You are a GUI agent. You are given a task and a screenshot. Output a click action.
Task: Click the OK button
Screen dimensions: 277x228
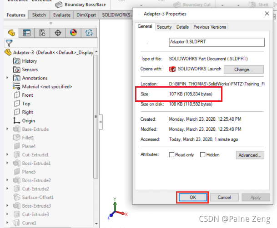click(x=193, y=197)
